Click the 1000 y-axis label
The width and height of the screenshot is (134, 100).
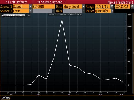click(x=130, y=26)
